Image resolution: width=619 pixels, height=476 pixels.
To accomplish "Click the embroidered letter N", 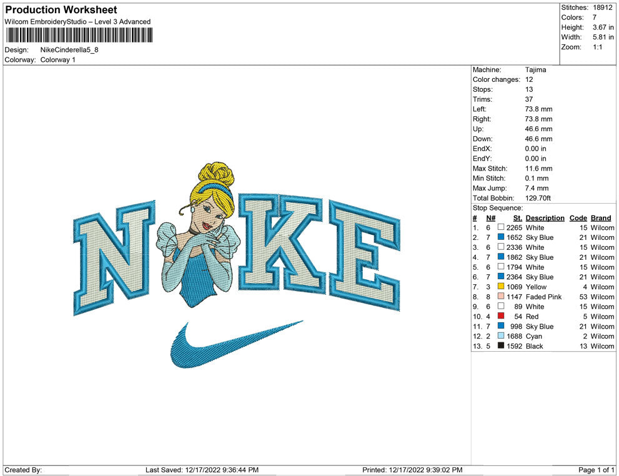I will (x=114, y=259).
